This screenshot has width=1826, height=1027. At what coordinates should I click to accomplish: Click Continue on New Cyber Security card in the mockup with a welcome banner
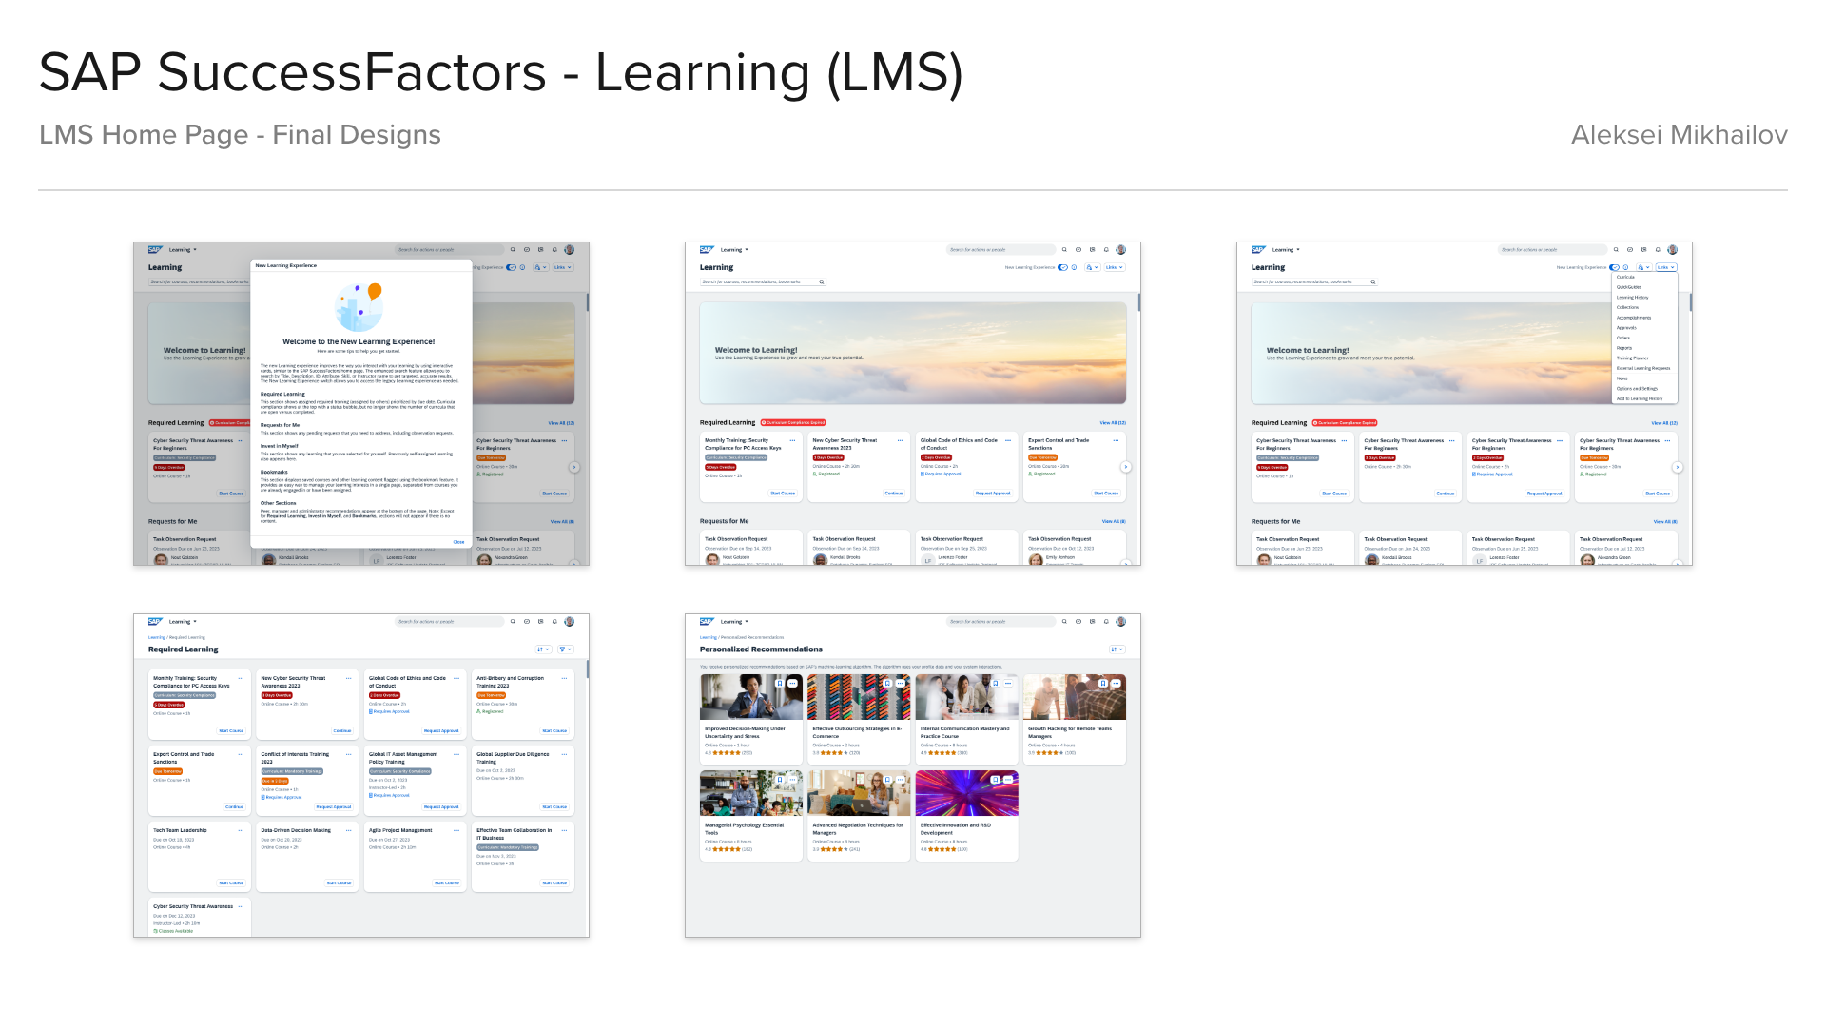(x=894, y=494)
